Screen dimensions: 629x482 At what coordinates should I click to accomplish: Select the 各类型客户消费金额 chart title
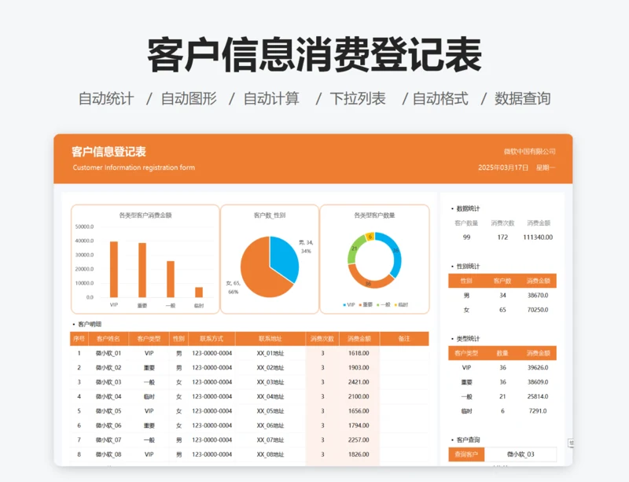[x=145, y=215]
